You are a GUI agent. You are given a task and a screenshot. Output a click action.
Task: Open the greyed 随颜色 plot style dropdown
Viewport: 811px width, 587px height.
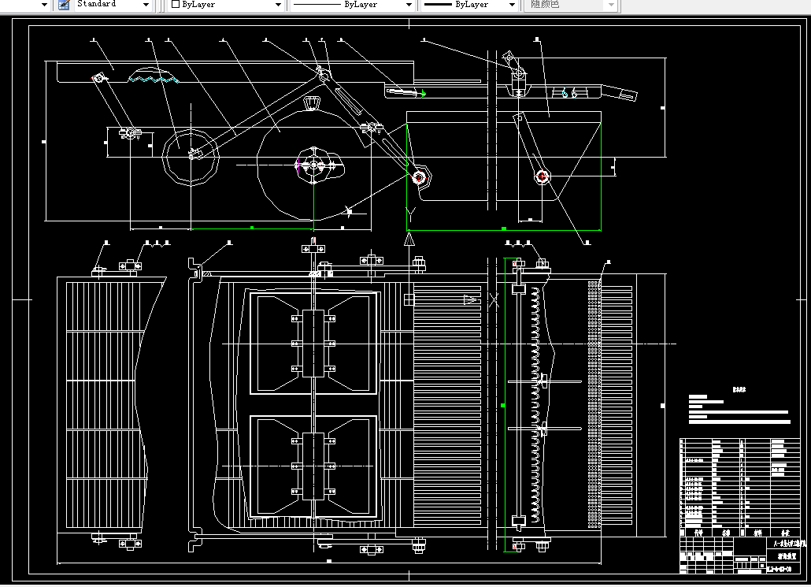[x=611, y=5]
